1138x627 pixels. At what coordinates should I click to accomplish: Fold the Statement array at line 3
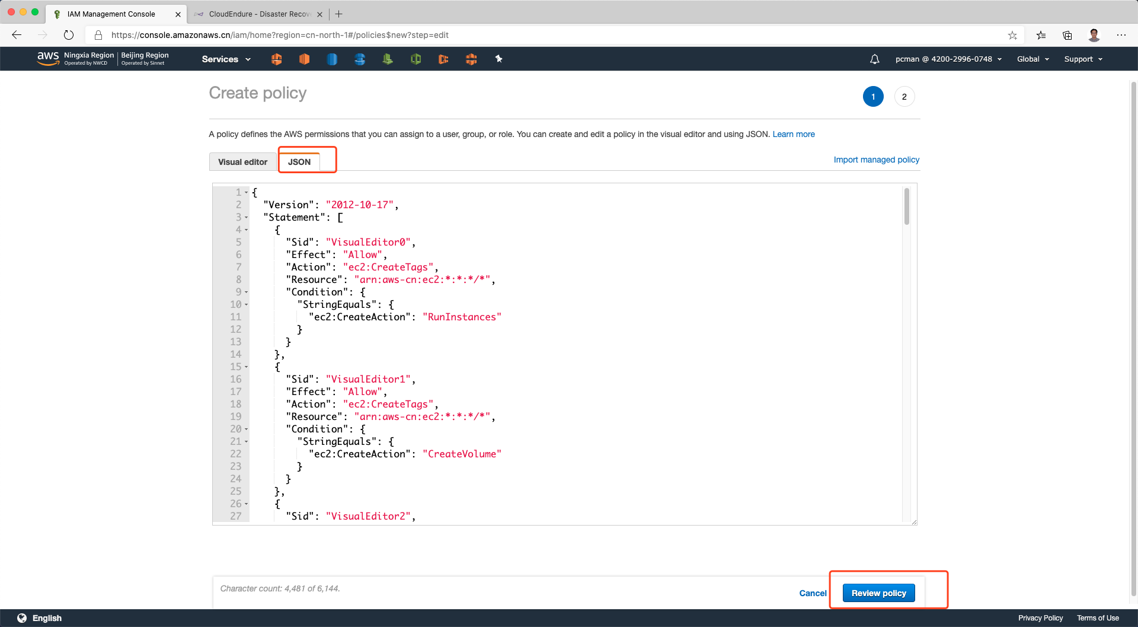[x=247, y=218]
